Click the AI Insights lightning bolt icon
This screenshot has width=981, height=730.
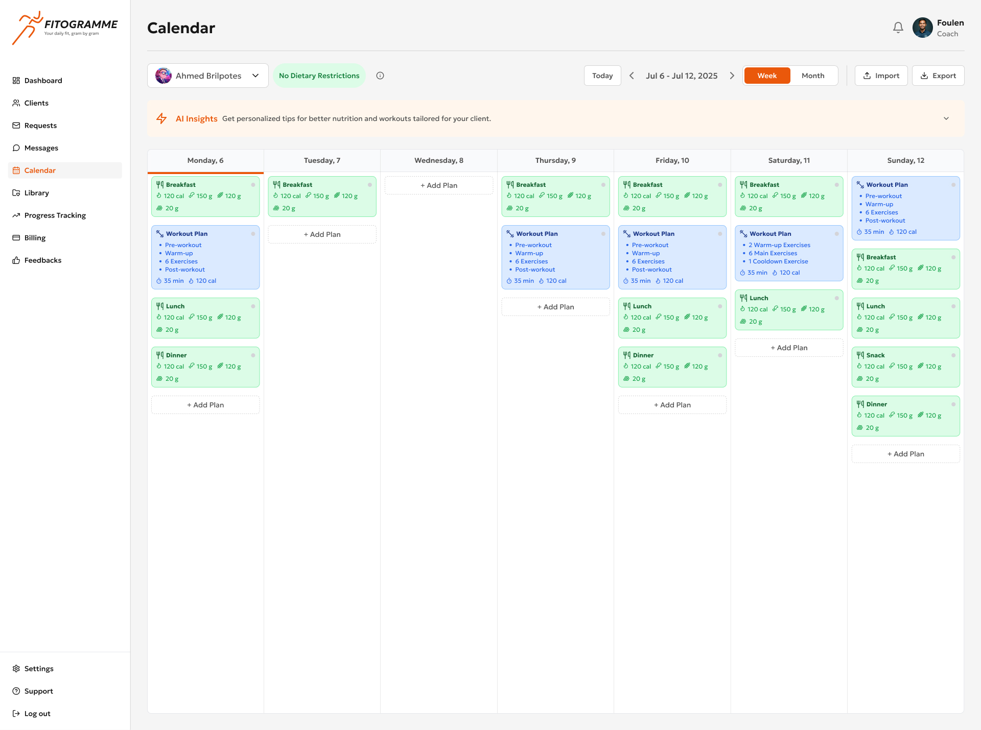coord(161,118)
